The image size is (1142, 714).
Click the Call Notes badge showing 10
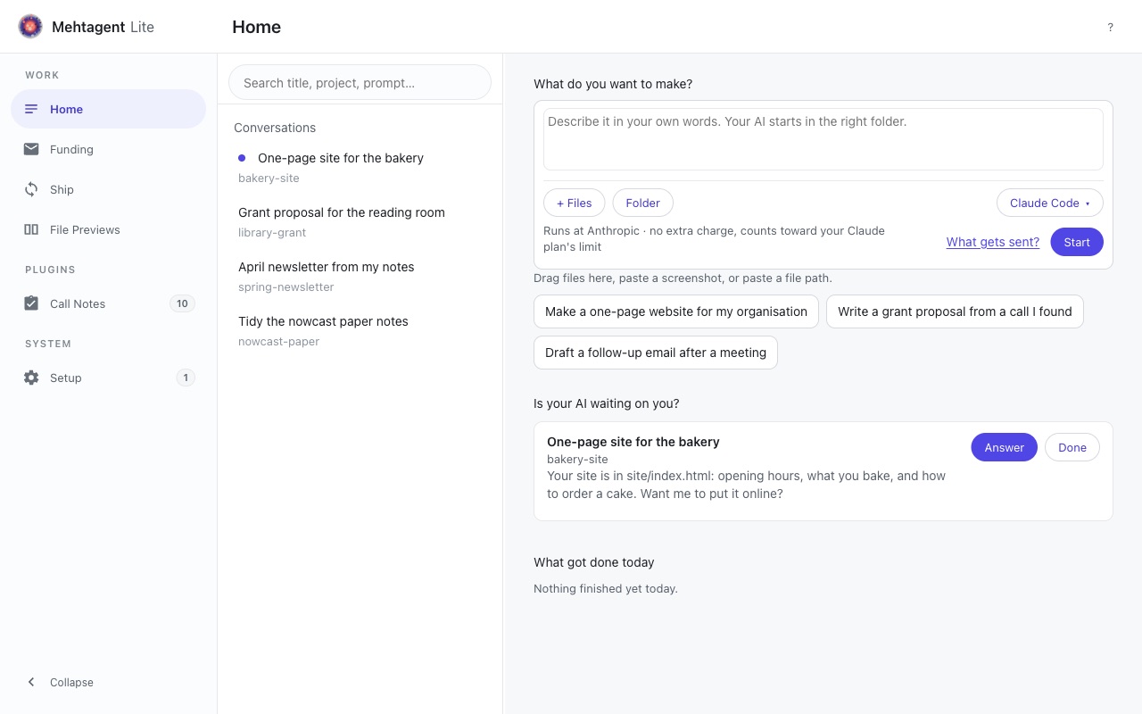[182, 303]
